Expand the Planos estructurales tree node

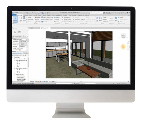[x=14, y=59]
